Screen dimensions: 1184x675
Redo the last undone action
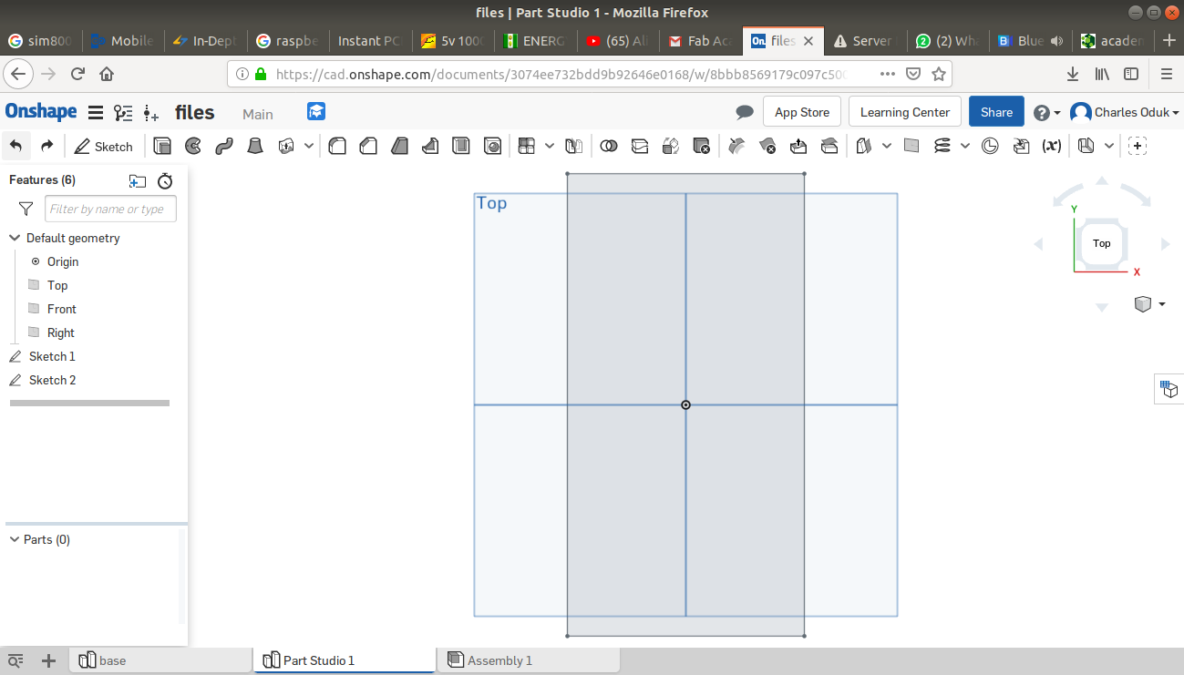[47, 146]
